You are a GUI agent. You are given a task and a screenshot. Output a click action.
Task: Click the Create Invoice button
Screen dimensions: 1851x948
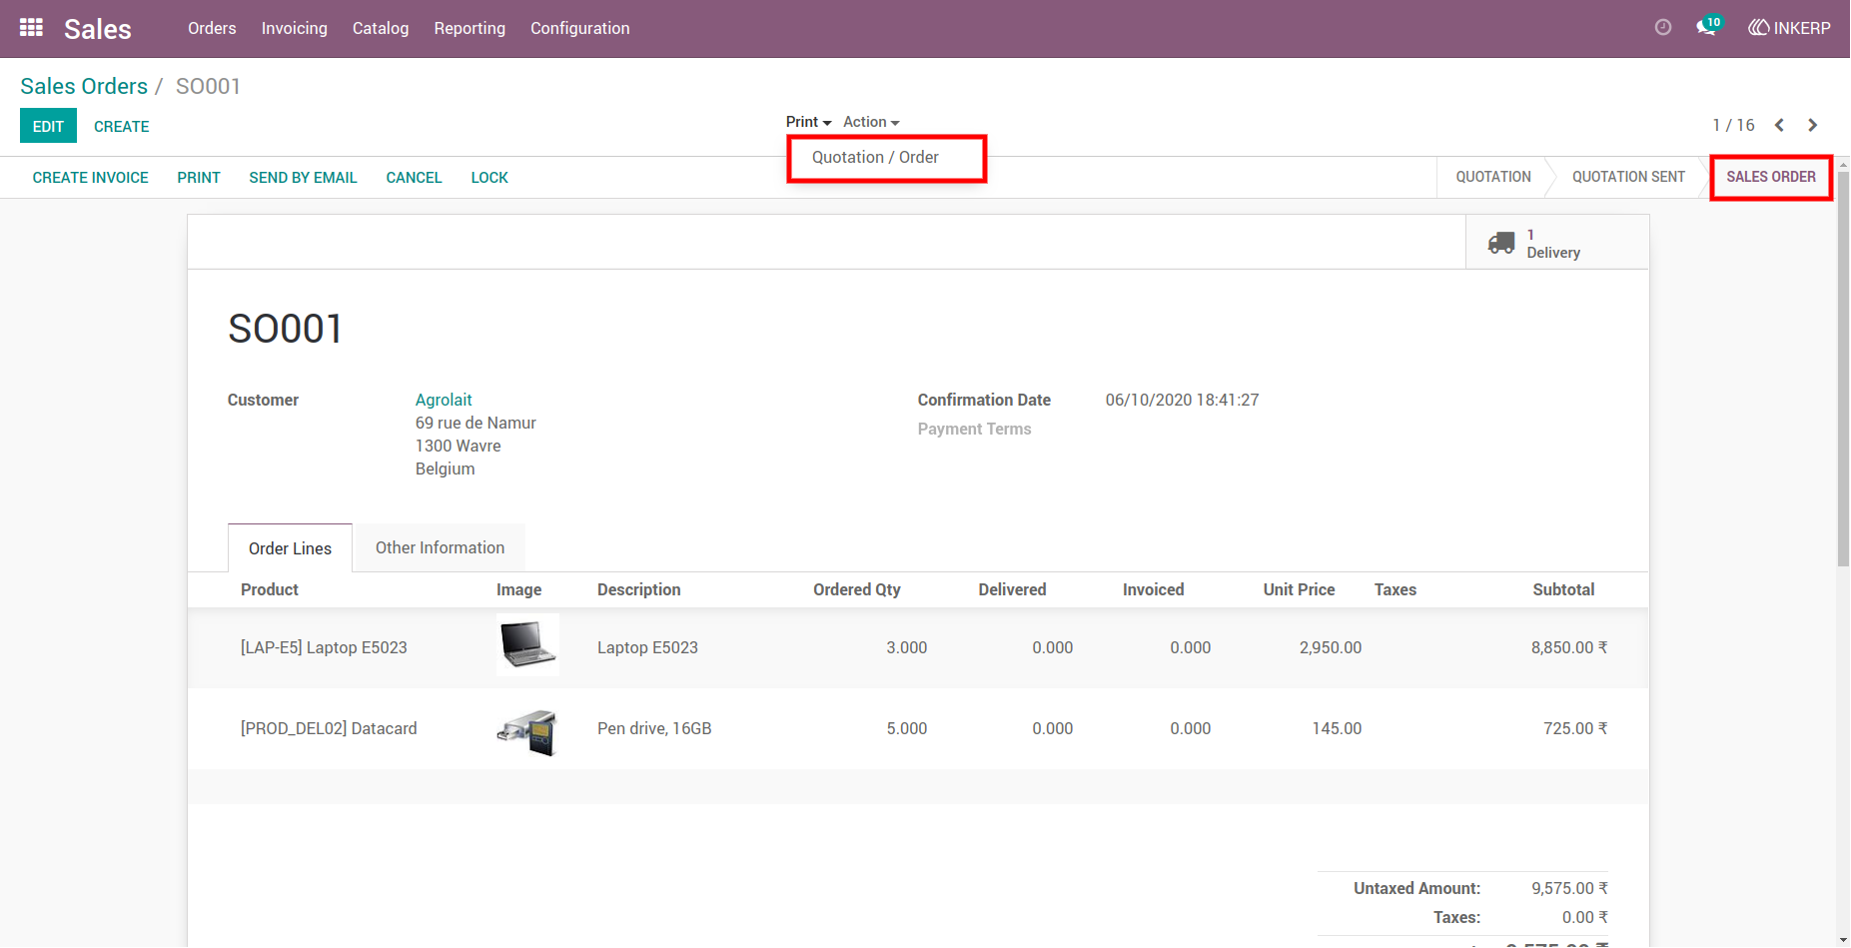click(90, 178)
